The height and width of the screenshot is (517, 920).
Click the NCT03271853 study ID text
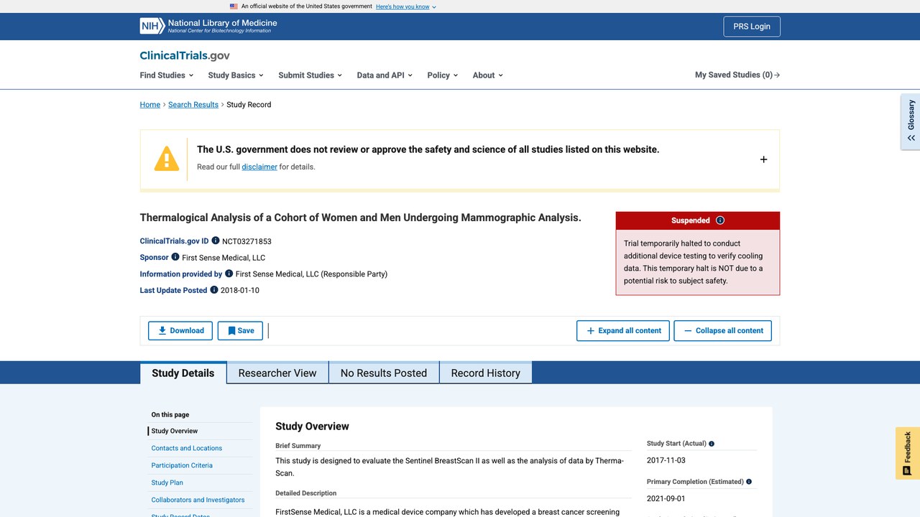247,241
